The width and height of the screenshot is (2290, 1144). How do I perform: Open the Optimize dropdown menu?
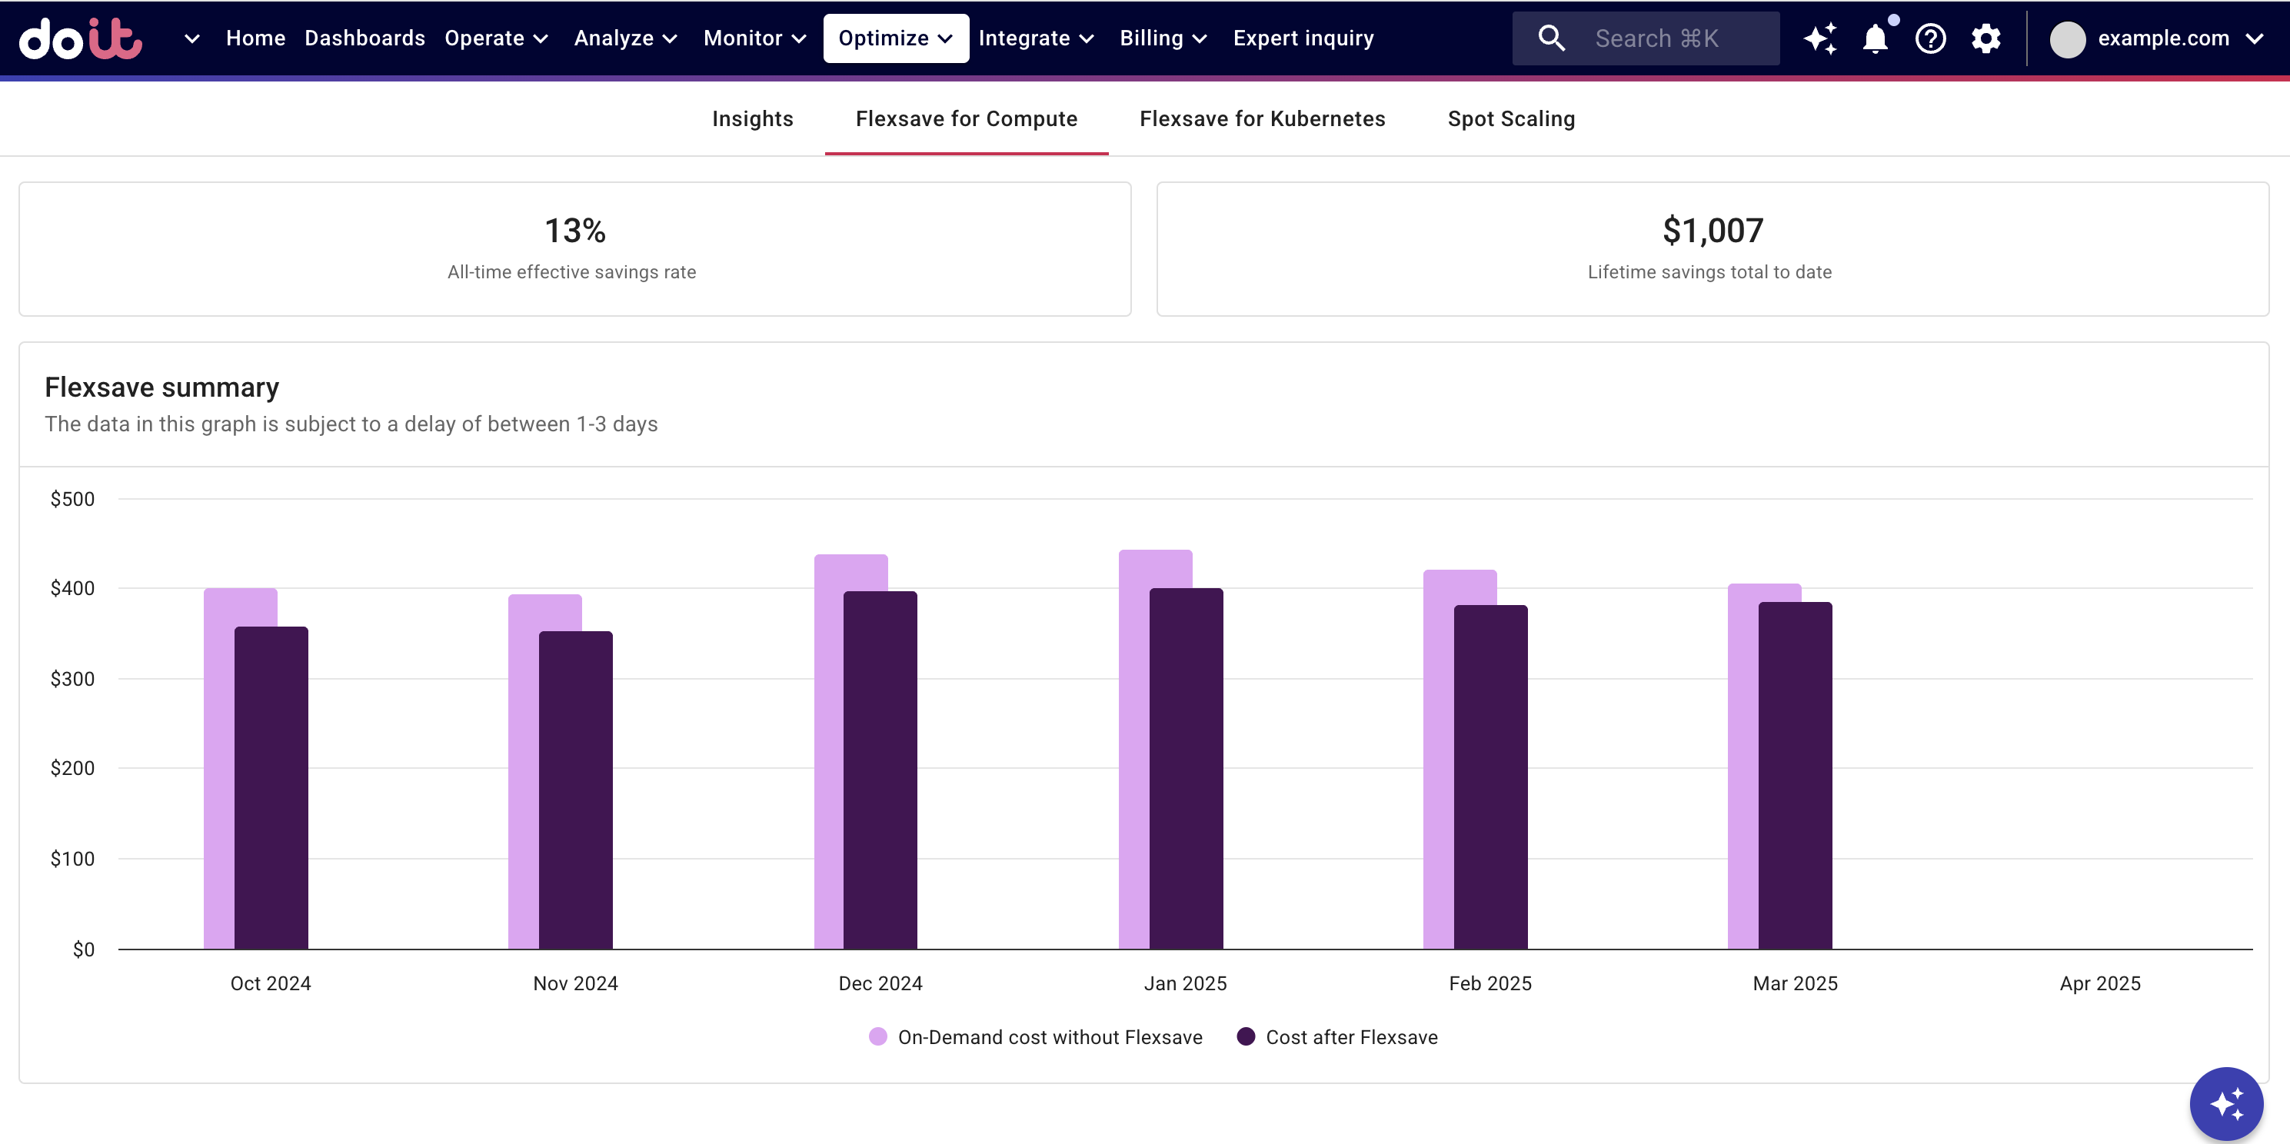tap(895, 38)
